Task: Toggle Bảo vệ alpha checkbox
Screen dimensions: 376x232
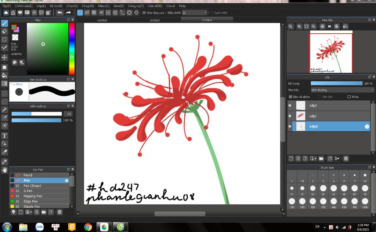Action: [x=290, y=97]
